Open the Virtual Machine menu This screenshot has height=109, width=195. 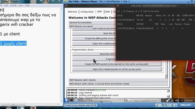pyautogui.click(x=113, y=1)
